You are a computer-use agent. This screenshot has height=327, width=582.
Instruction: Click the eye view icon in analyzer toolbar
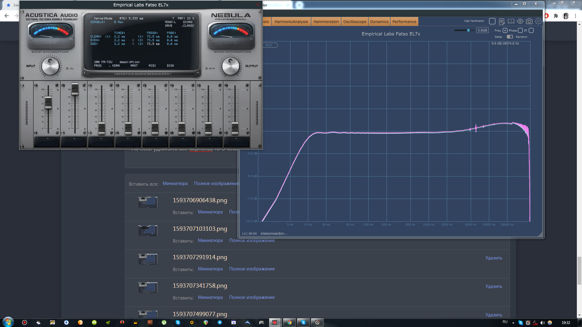tap(520, 21)
